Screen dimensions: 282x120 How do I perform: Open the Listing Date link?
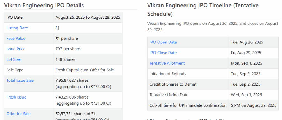click(17, 28)
